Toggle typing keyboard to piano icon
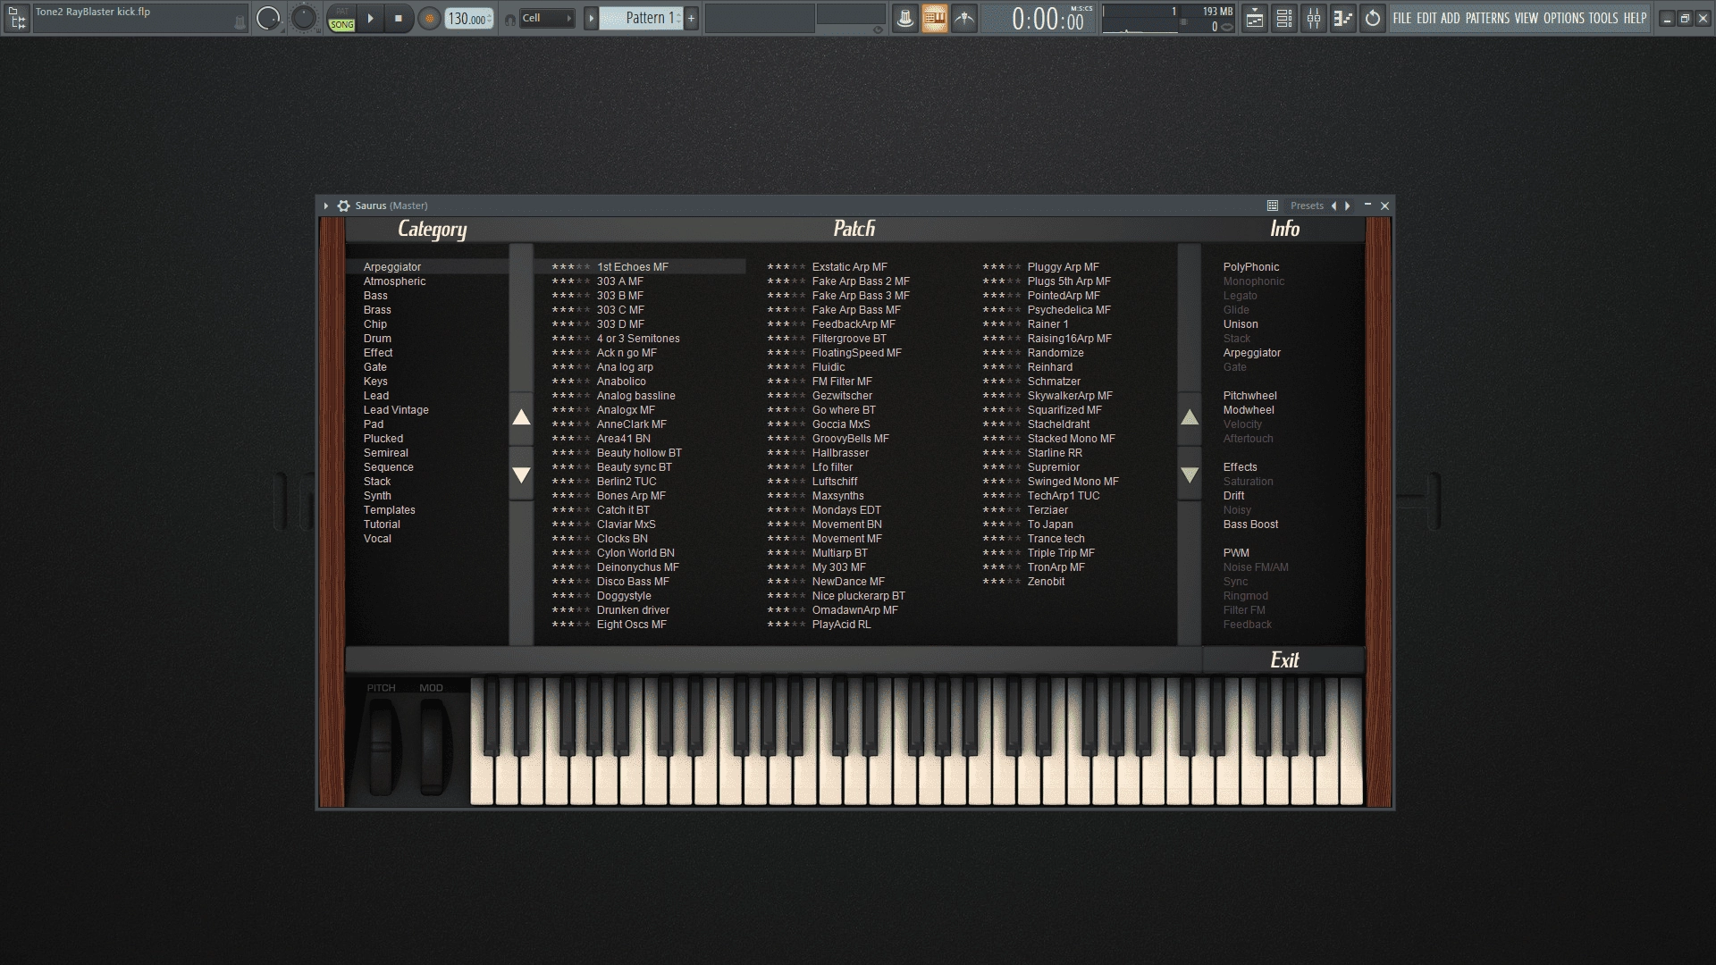 pyautogui.click(x=934, y=18)
